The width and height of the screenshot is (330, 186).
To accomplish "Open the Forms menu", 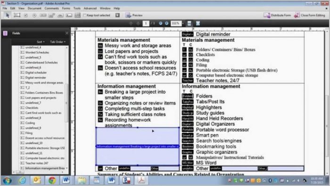I will 66,8.
